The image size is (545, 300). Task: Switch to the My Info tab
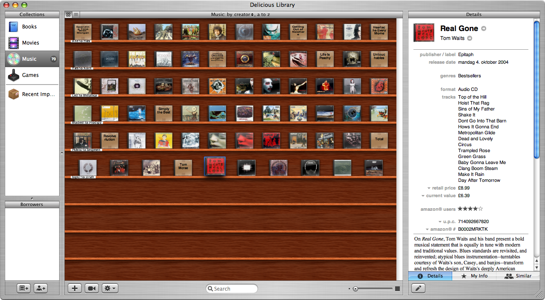pos(474,276)
